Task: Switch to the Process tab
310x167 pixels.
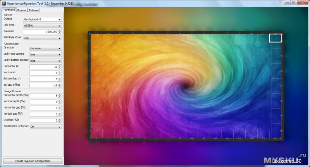Action: coord(22,10)
